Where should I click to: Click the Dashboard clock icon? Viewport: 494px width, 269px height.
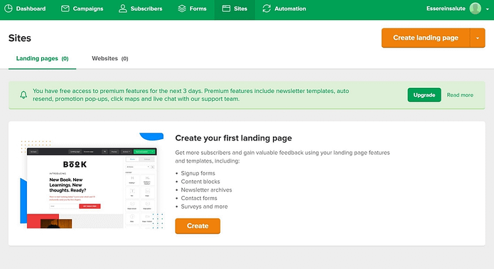tap(9, 9)
